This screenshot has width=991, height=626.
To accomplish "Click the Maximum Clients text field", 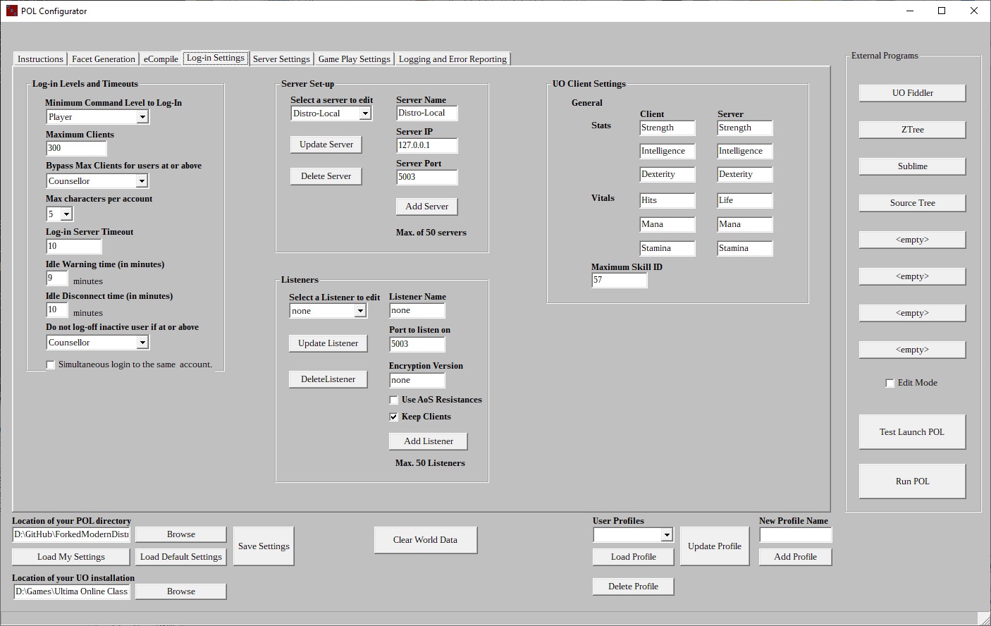I will pos(76,149).
